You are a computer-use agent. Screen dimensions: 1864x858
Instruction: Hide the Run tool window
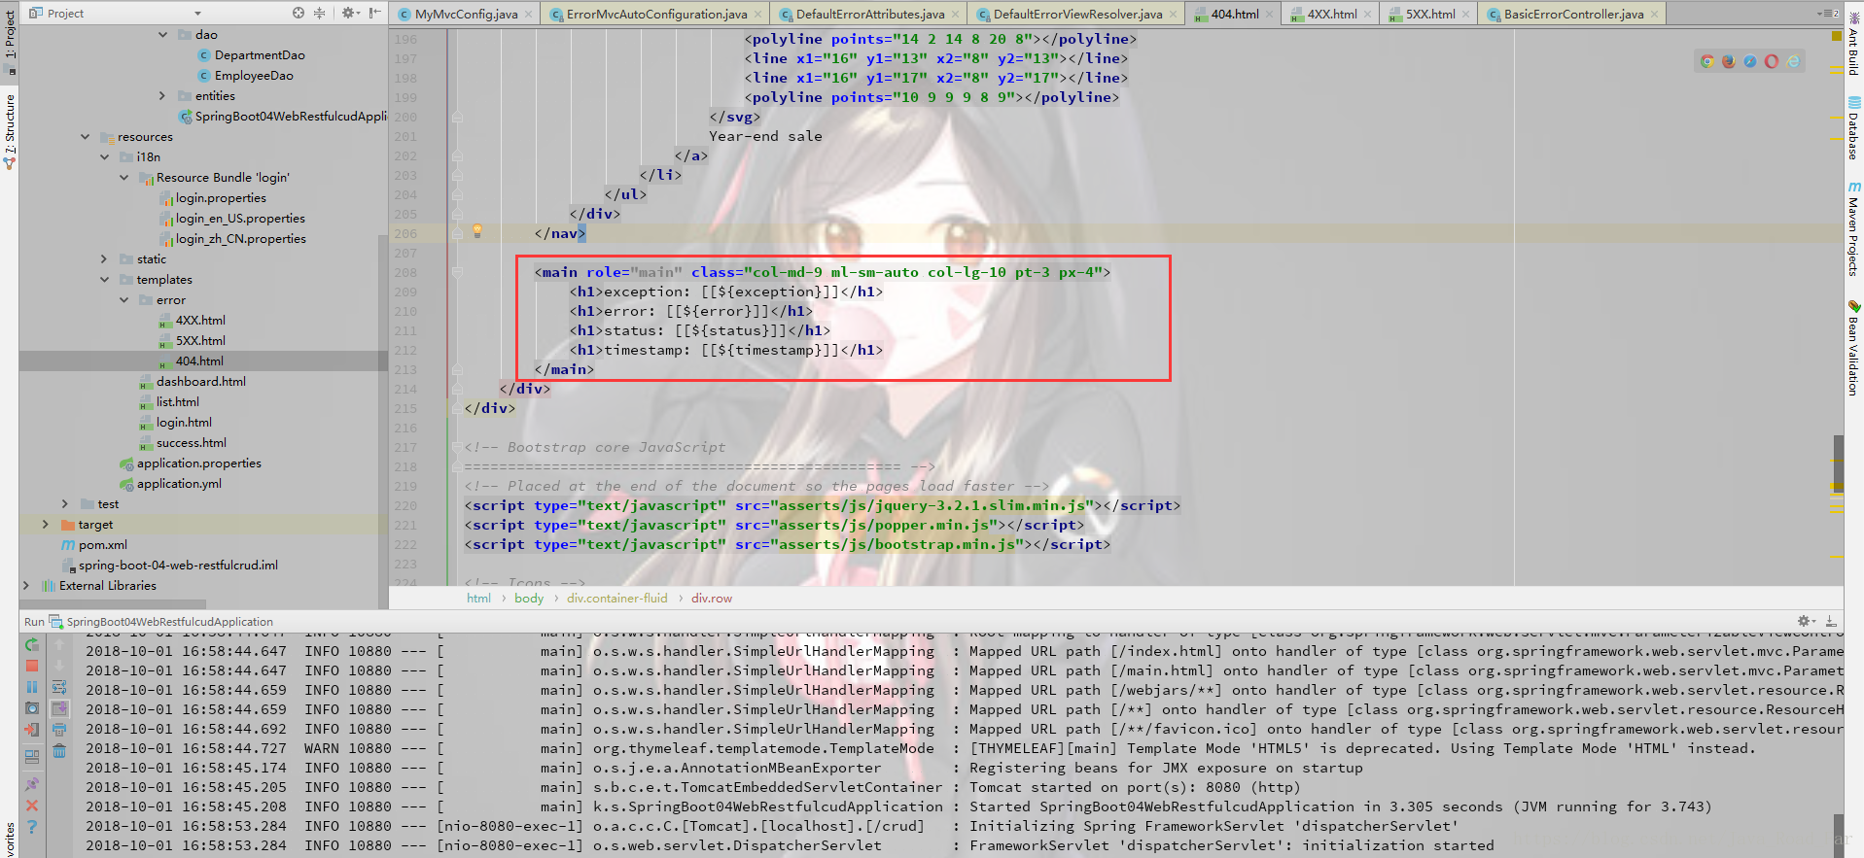1830,621
